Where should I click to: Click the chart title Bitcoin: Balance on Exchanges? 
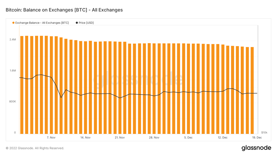(x=64, y=10)
